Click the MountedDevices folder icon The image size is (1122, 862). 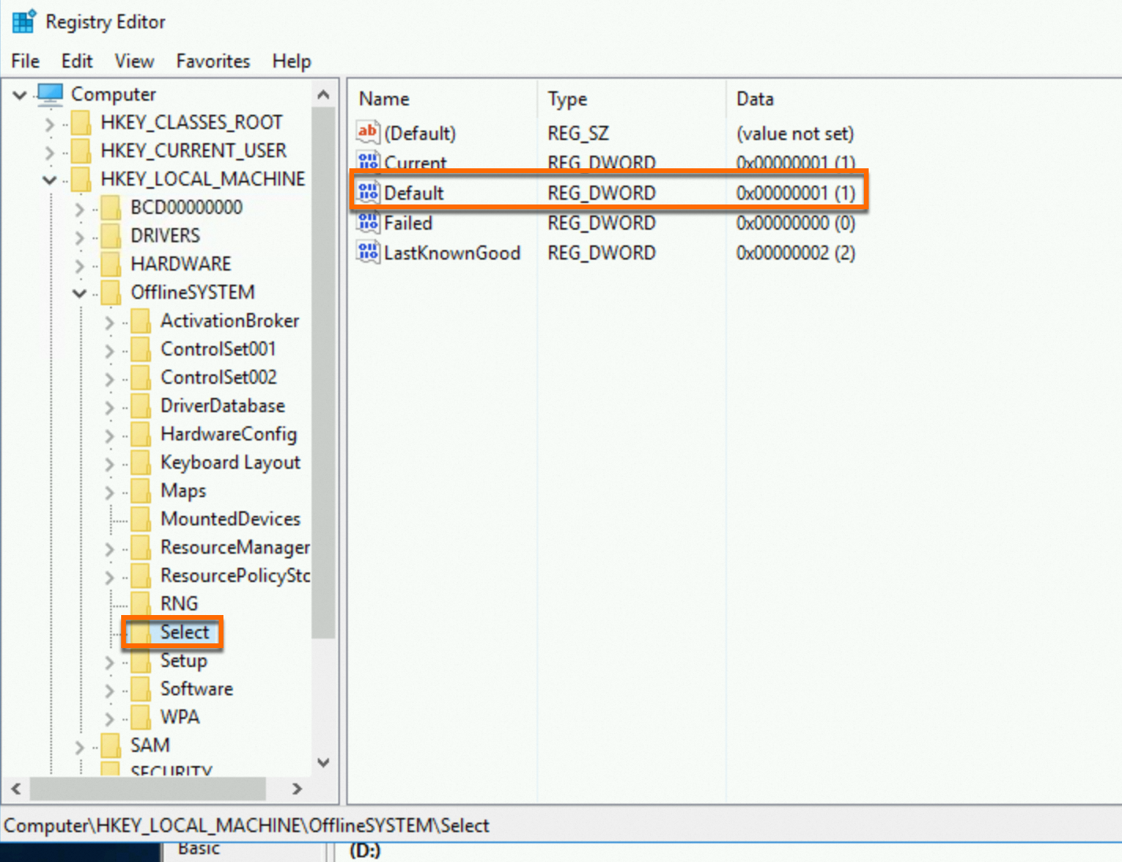click(x=140, y=519)
